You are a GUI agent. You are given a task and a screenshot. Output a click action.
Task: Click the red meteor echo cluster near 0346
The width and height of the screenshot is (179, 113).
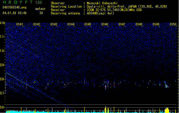tap(106, 87)
